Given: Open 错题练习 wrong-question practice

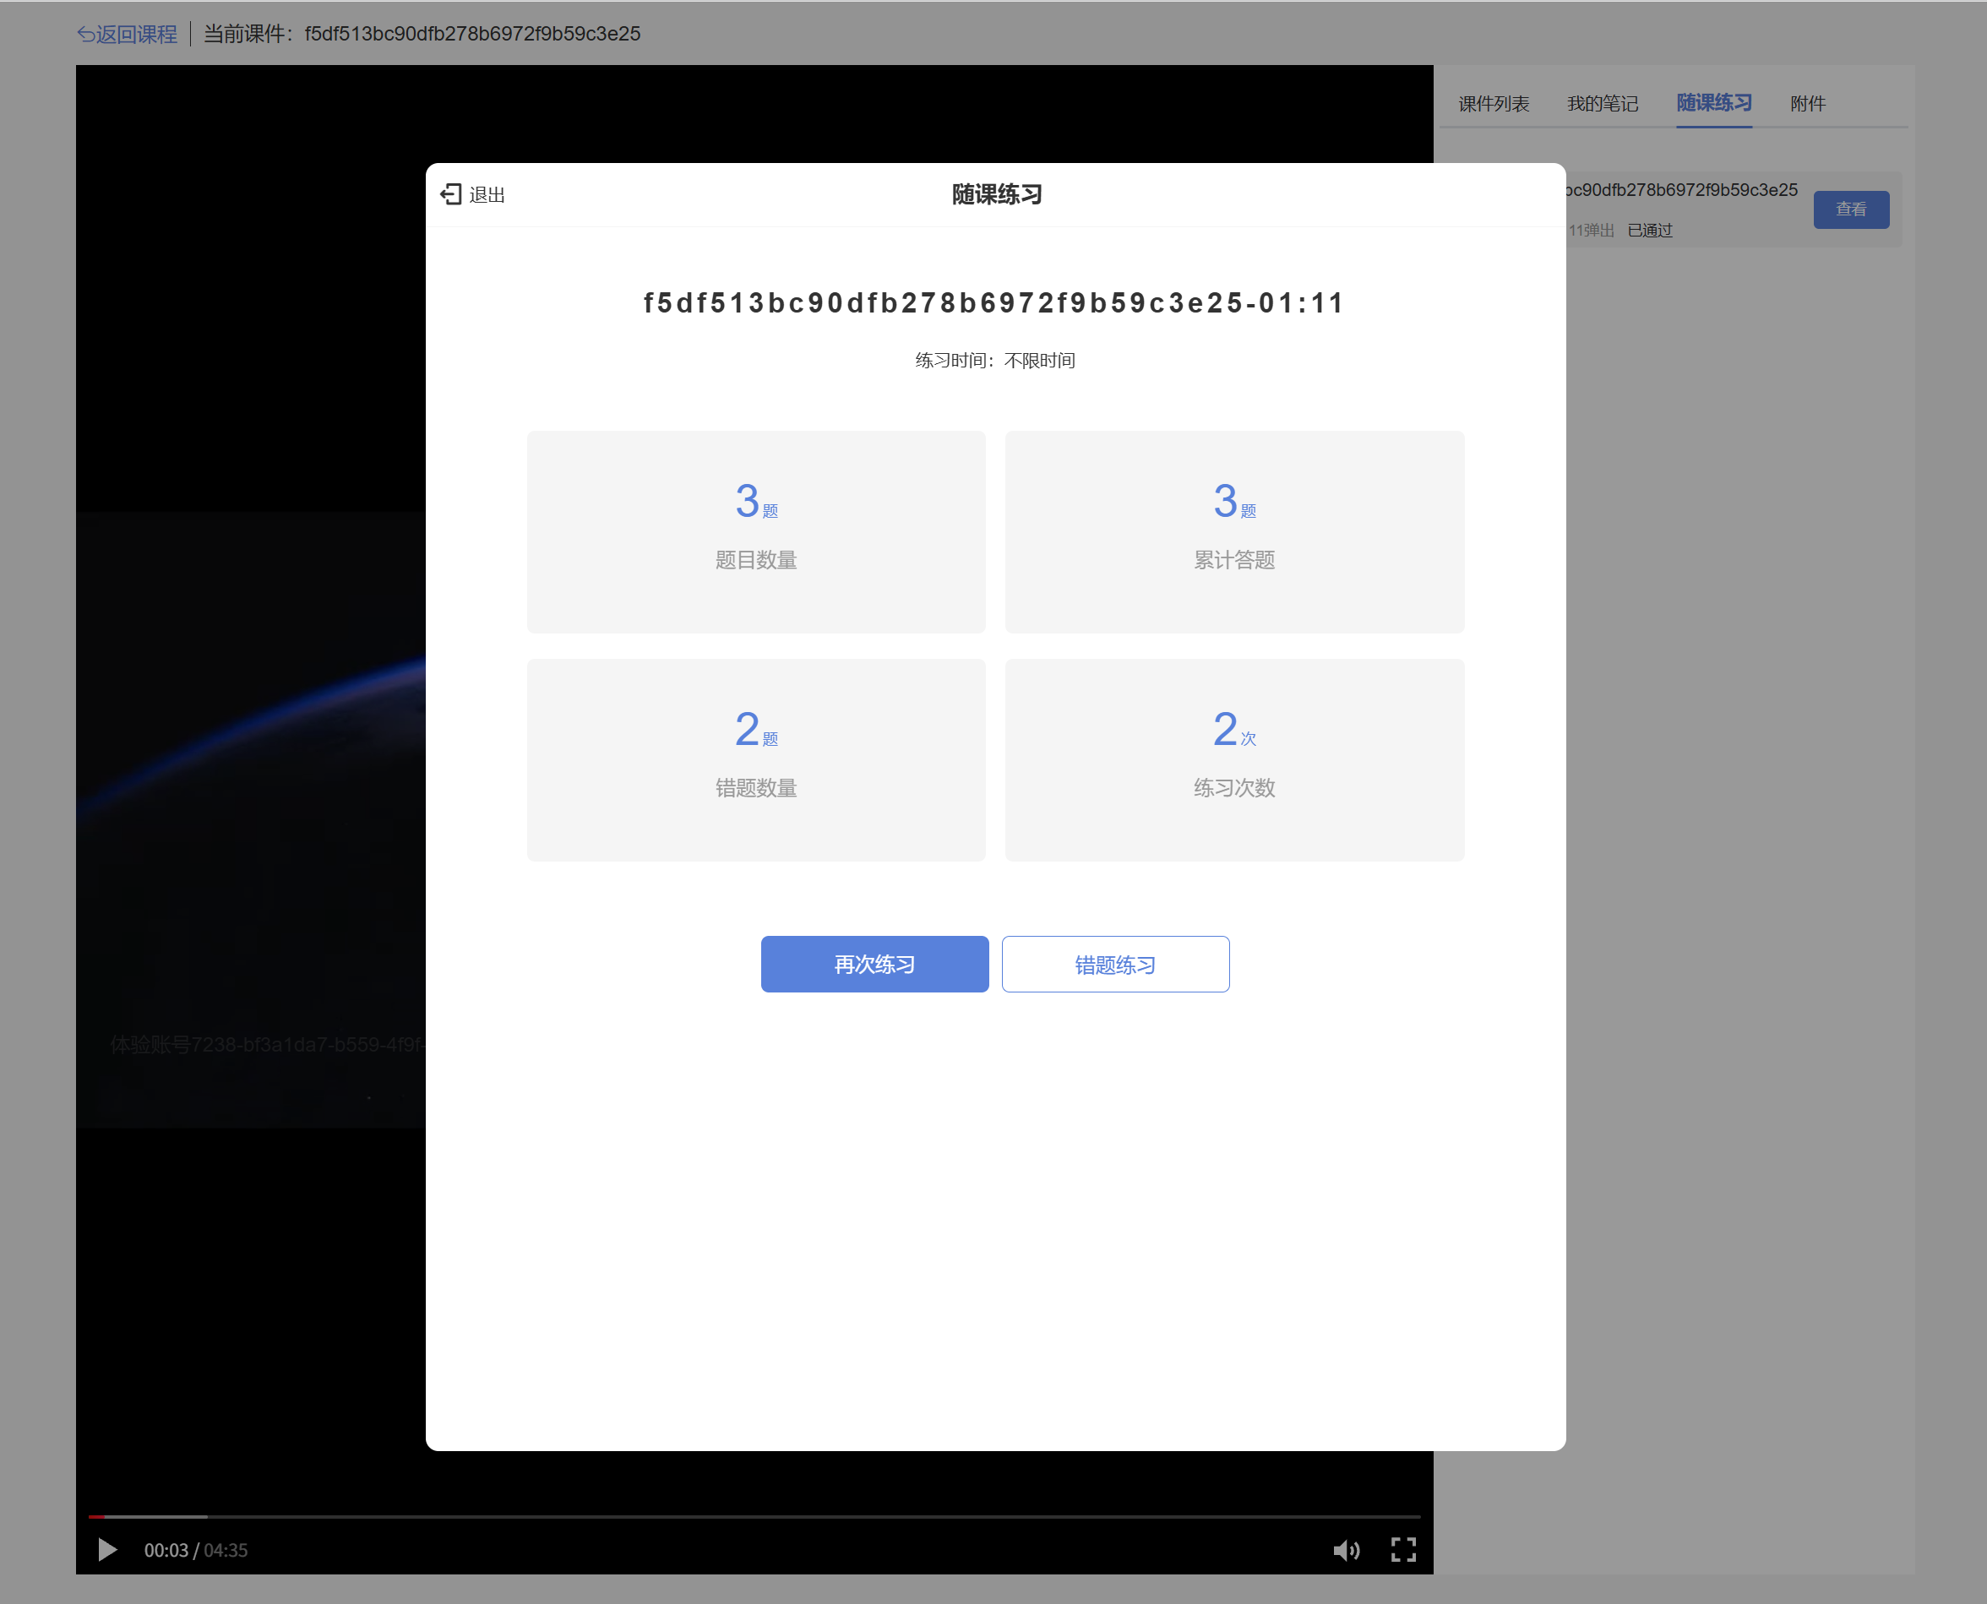Looking at the screenshot, I should pyautogui.click(x=1114, y=964).
